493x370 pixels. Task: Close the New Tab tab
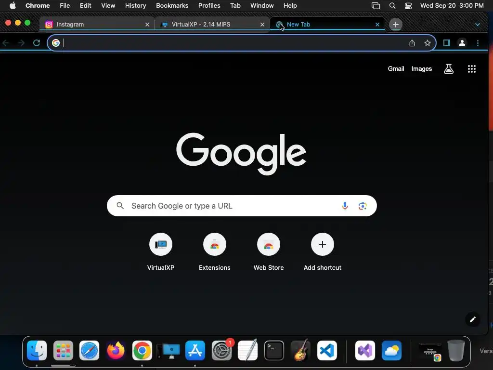tap(377, 25)
